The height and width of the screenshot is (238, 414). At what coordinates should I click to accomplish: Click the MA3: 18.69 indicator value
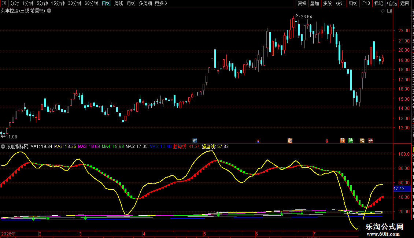89,146
